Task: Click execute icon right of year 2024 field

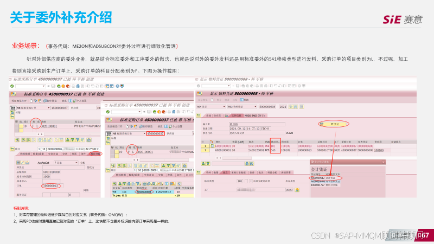Action: pyautogui.click(x=291, y=107)
